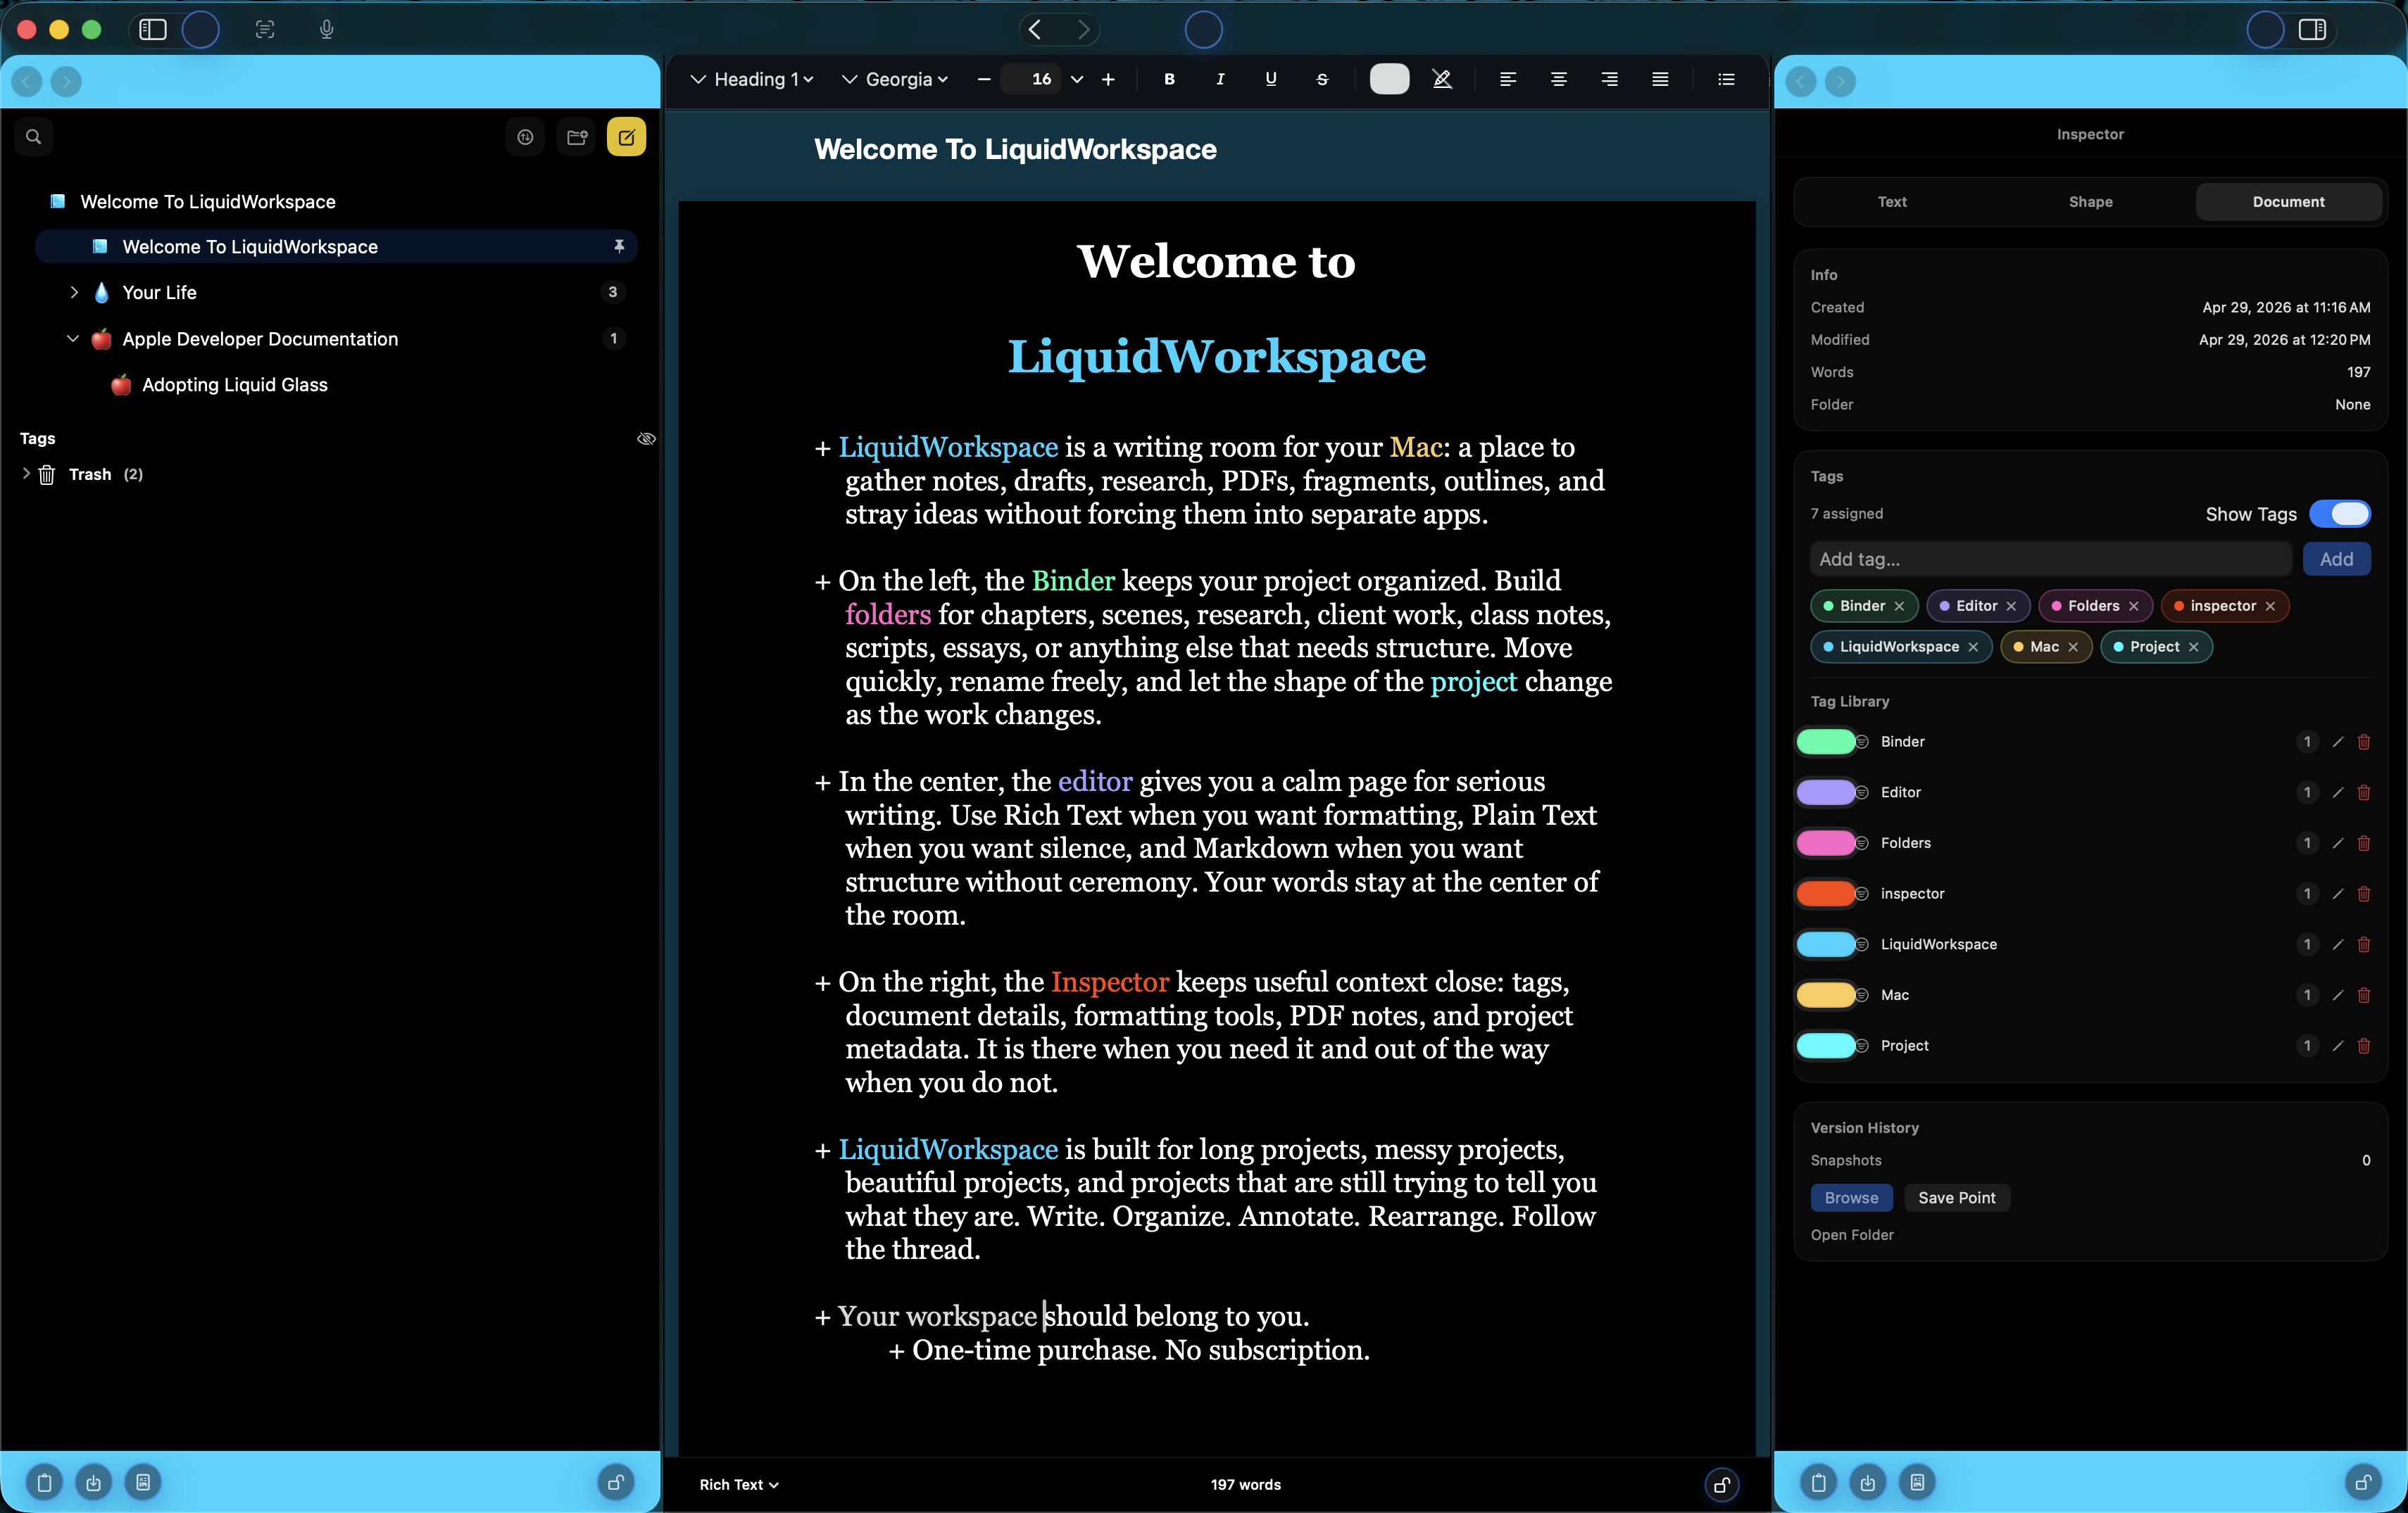Open the text color swatch in toolbar

click(1389, 79)
